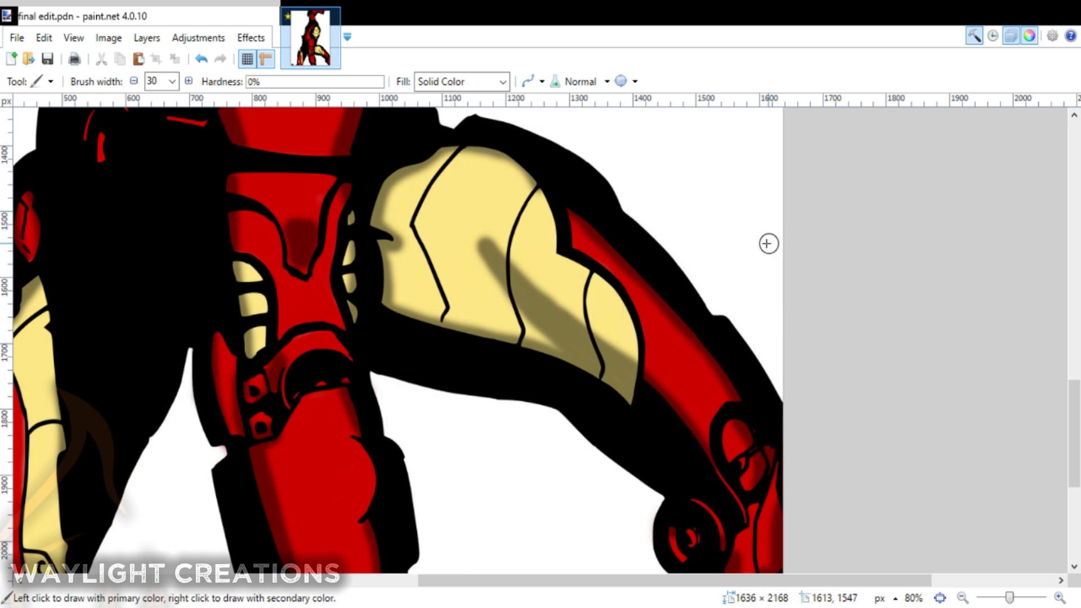Open the Adjustments menu
The image size is (1081, 608).
[198, 38]
